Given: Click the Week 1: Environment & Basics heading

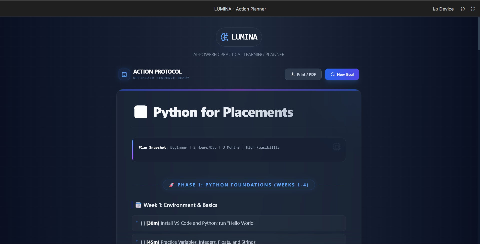Looking at the screenshot, I should coord(180,205).
